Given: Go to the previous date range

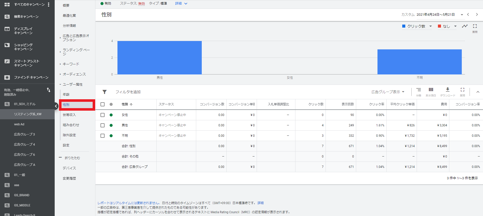Looking at the screenshot, I should [468, 14].
